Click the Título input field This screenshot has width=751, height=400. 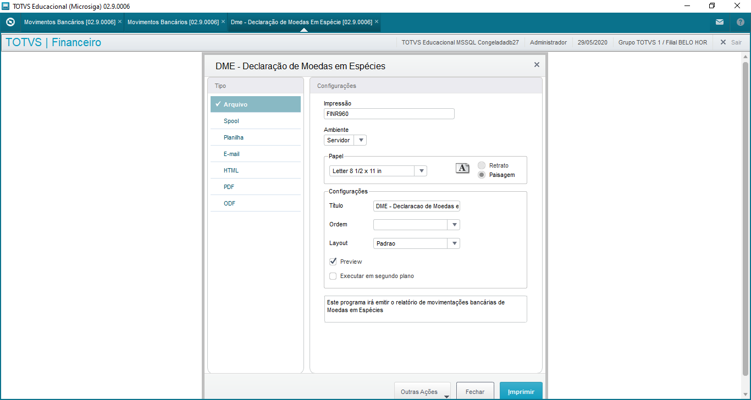tap(417, 206)
